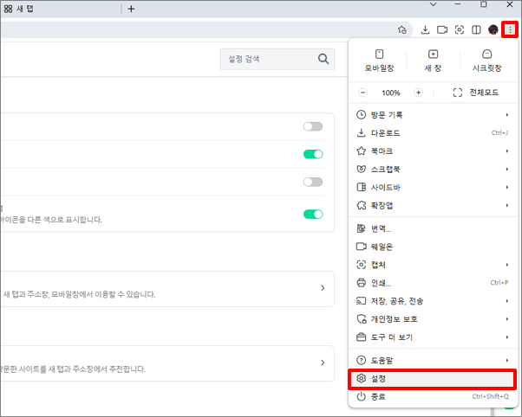
Task: Click the 설정 검색 search field
Action: tap(277, 59)
